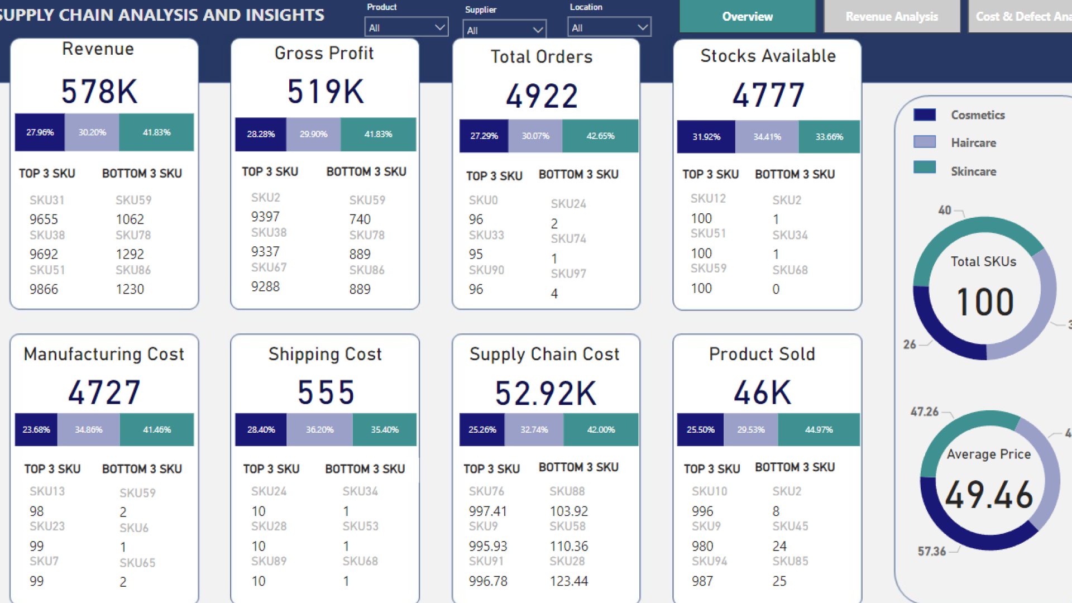Click the Shipping Cost 35.40% segment
The image size is (1072, 603).
pos(385,429)
